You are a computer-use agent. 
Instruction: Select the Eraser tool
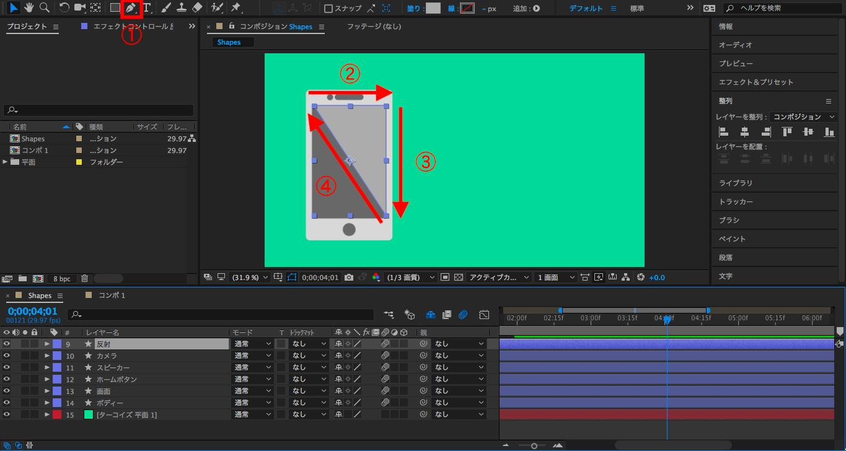coord(197,8)
